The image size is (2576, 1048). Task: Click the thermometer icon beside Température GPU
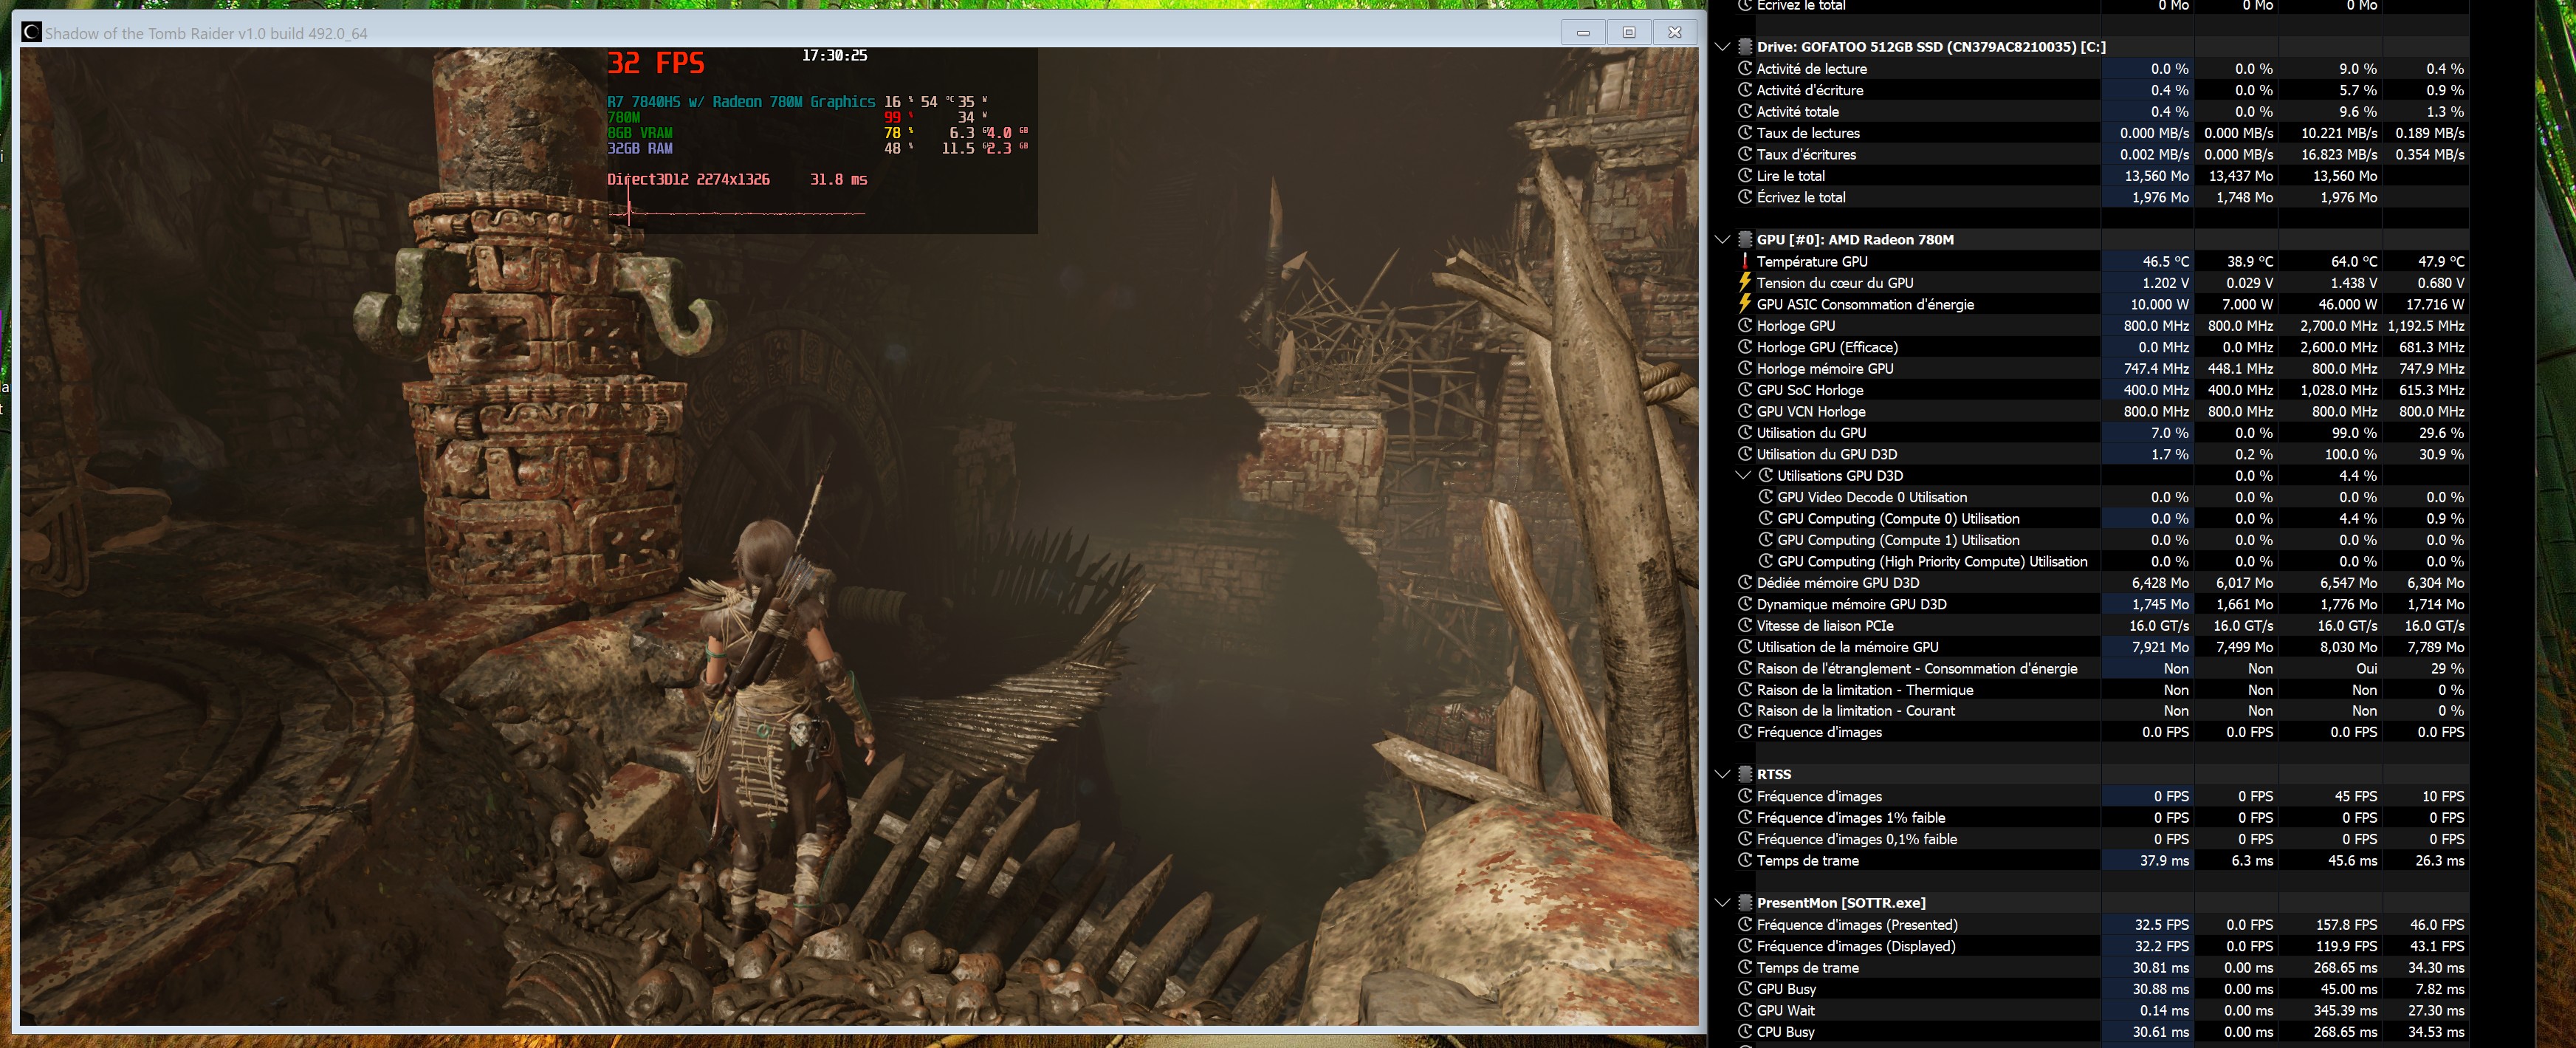[1745, 261]
